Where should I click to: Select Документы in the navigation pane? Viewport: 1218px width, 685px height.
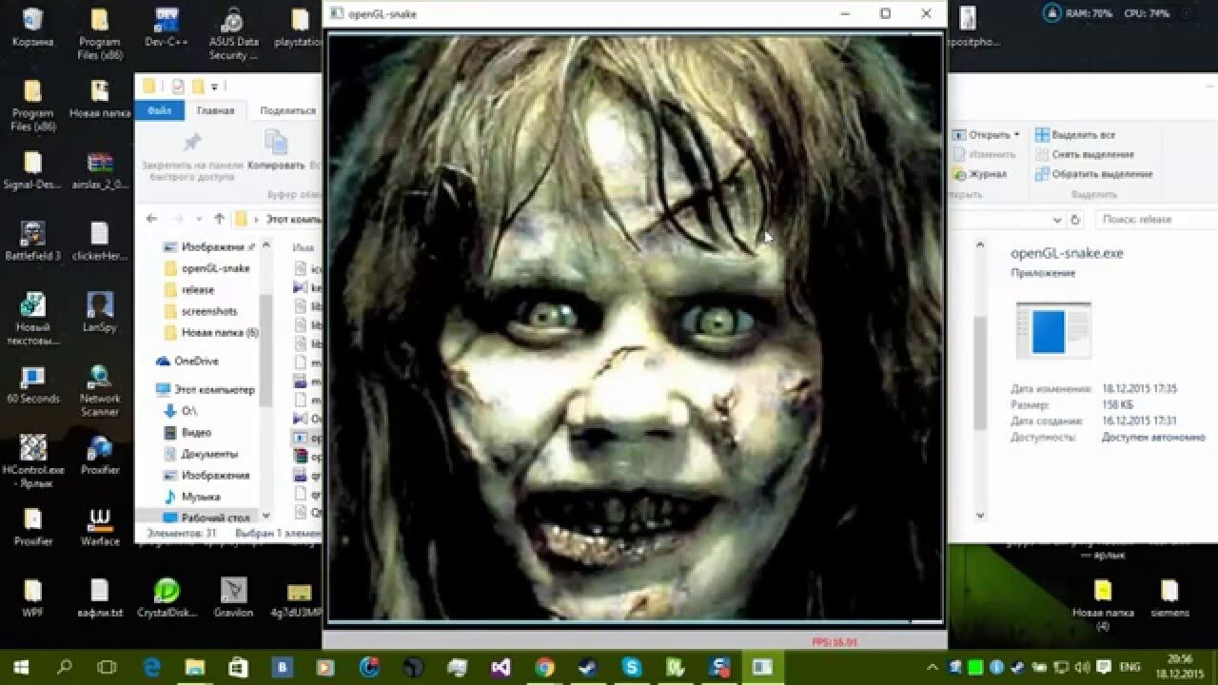click(x=200, y=454)
